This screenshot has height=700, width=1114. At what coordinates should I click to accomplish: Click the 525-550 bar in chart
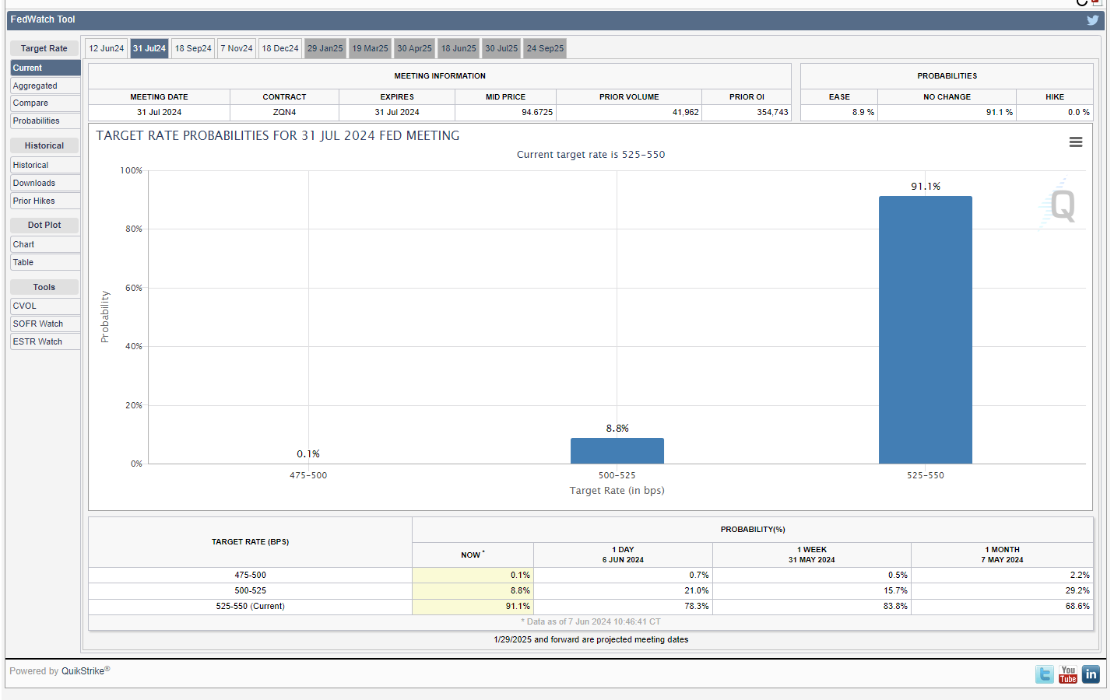click(925, 330)
